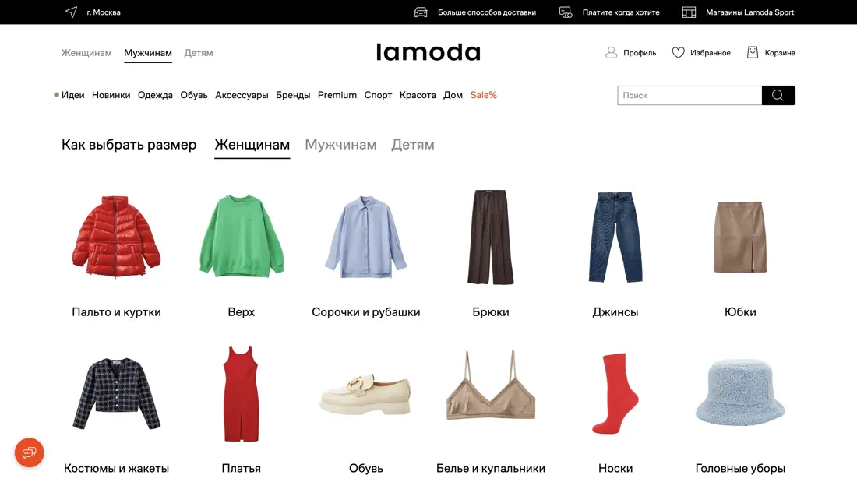
Task: Select the red puffer jacket thumbnail
Action: pyautogui.click(x=116, y=237)
